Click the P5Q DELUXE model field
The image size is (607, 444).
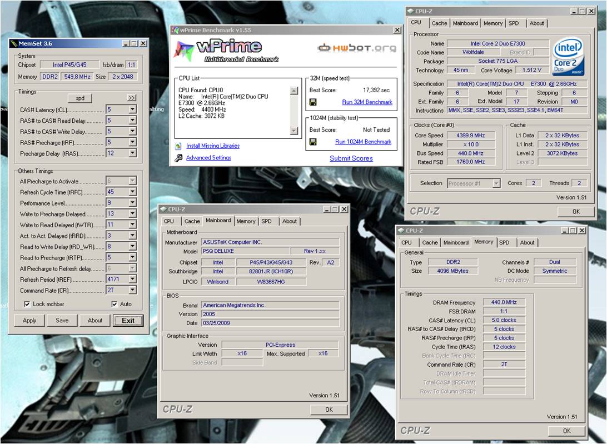245,251
